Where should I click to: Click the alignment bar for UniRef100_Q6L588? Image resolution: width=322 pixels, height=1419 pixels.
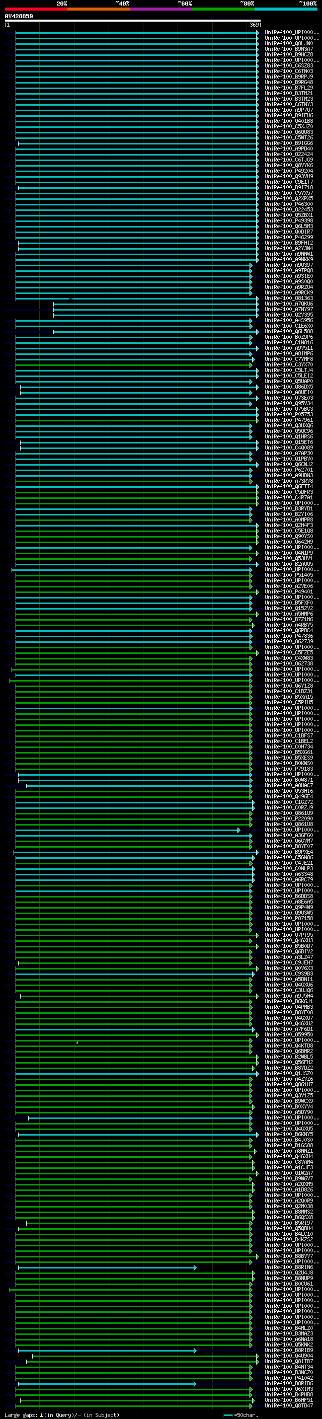click(156, 332)
